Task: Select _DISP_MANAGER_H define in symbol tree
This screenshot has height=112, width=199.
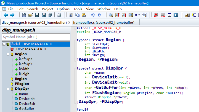Action: [30, 49]
